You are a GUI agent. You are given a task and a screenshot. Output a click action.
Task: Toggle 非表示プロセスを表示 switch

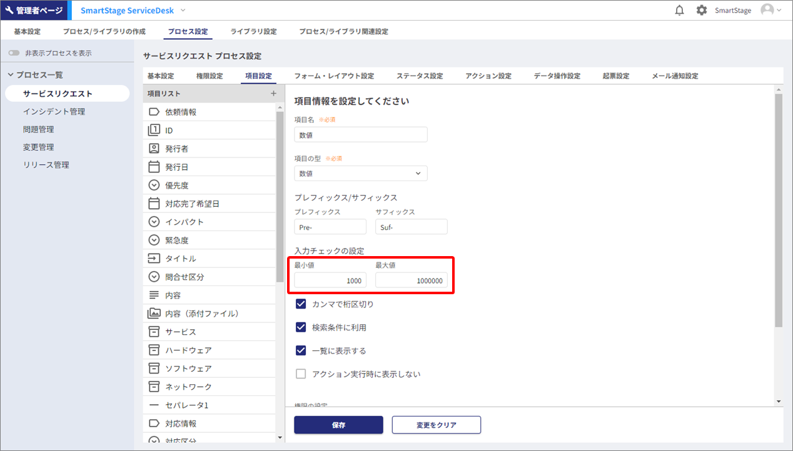click(x=14, y=54)
